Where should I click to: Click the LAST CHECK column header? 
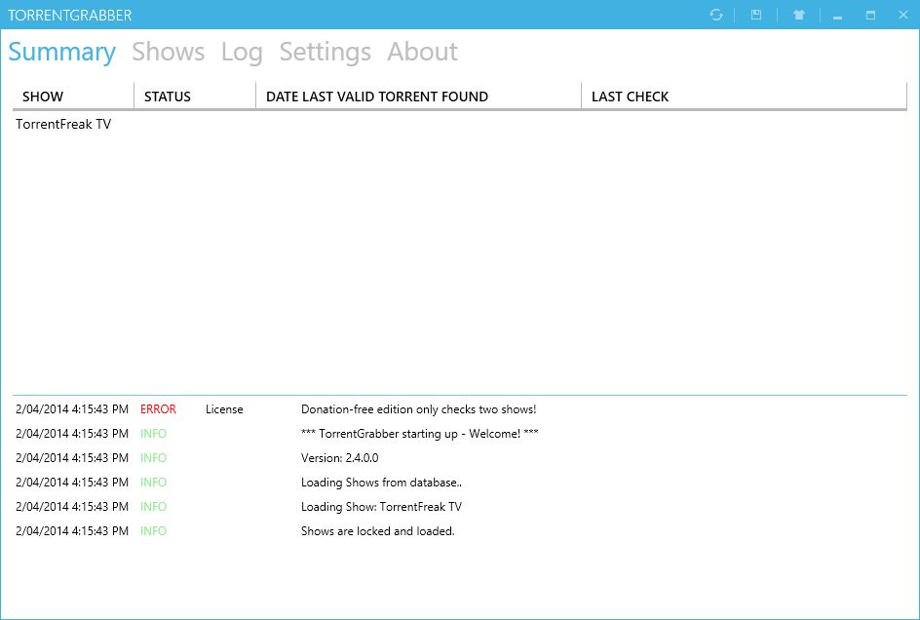(630, 97)
